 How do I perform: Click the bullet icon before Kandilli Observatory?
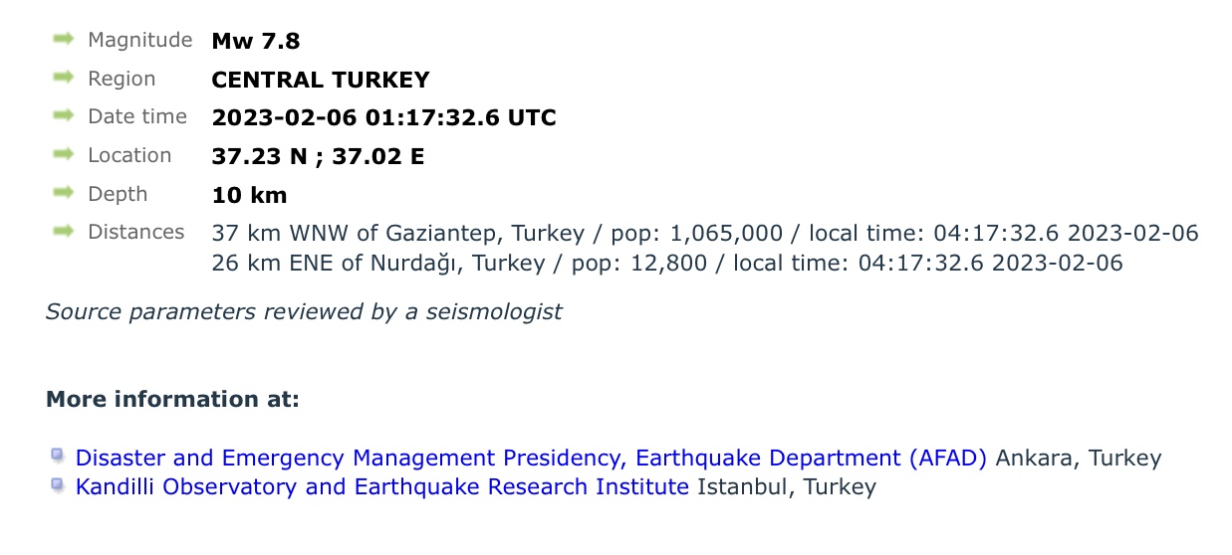click(58, 485)
